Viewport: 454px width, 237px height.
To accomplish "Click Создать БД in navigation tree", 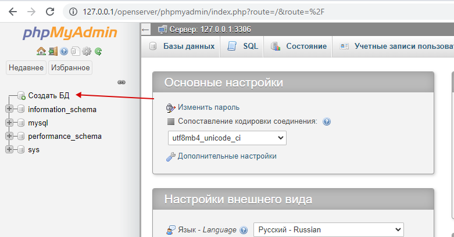I will click(x=49, y=95).
